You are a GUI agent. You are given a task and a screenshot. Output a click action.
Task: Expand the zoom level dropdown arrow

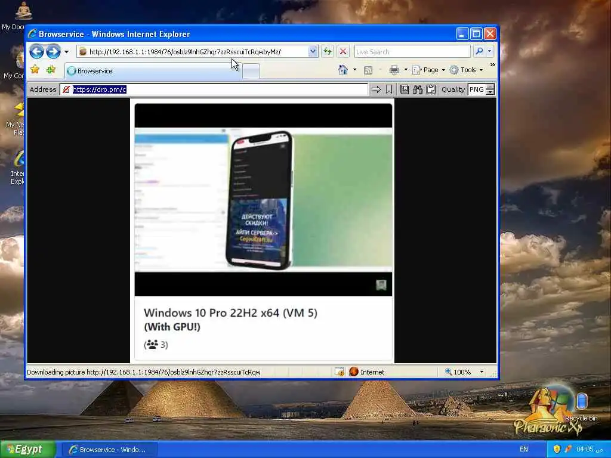482,372
